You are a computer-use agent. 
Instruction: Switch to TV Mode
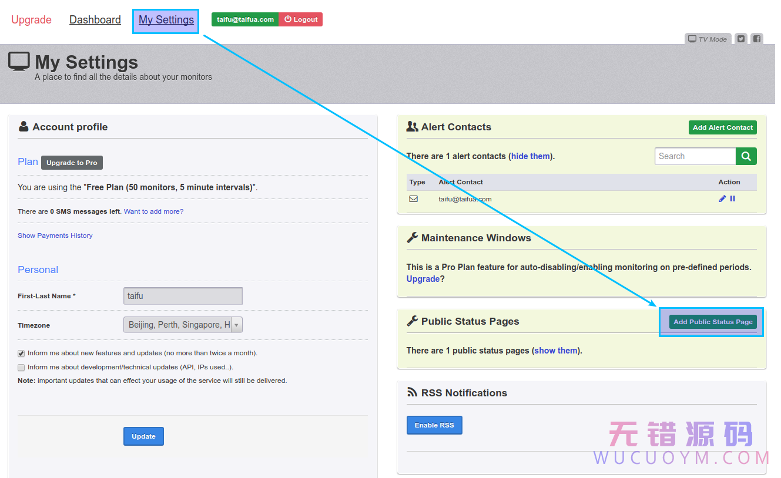coord(708,39)
